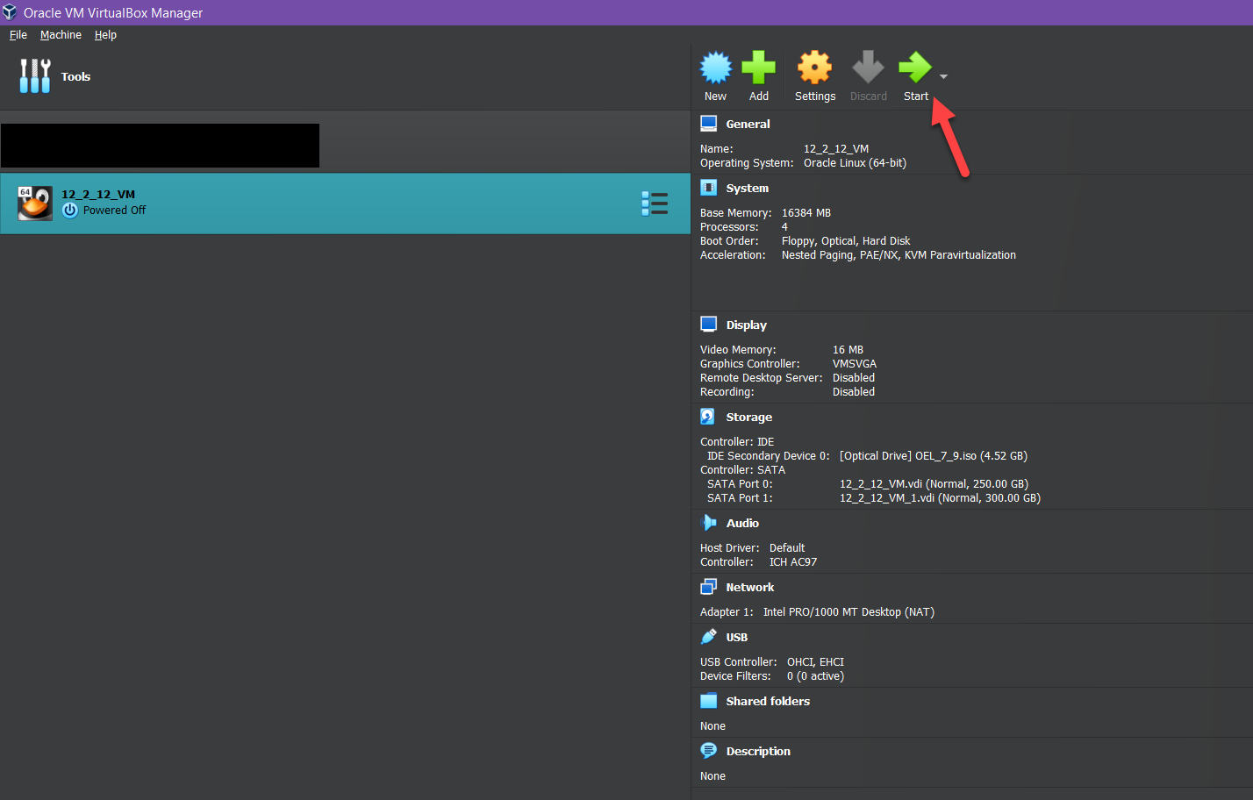Expand the Start button dropdown arrow
1253x800 pixels.
click(944, 76)
